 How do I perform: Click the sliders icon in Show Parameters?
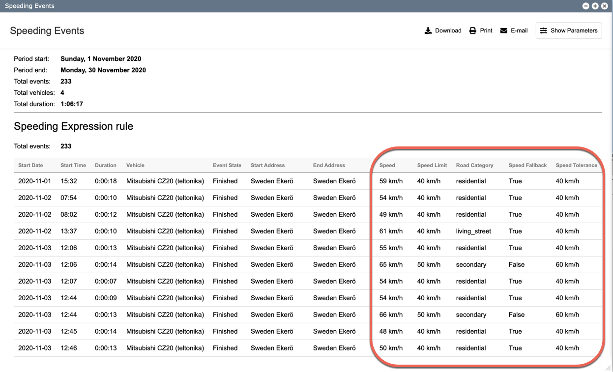(544, 30)
